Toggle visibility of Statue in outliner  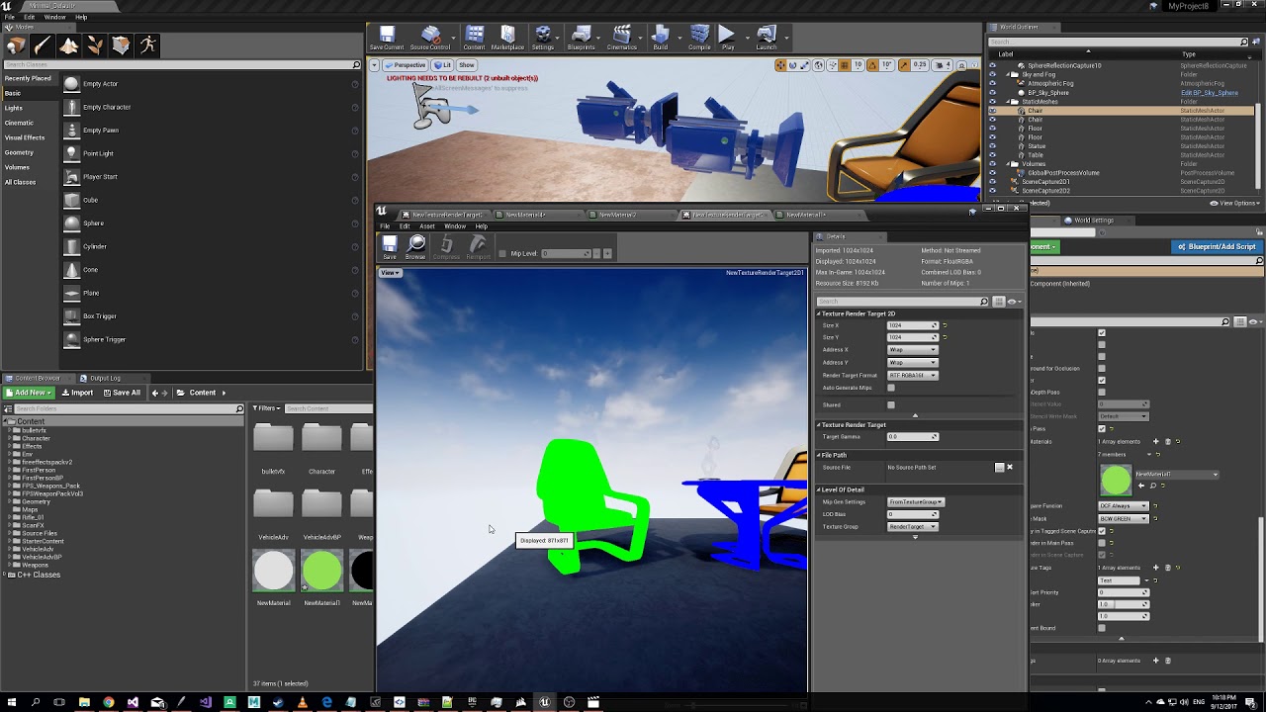tap(993, 146)
